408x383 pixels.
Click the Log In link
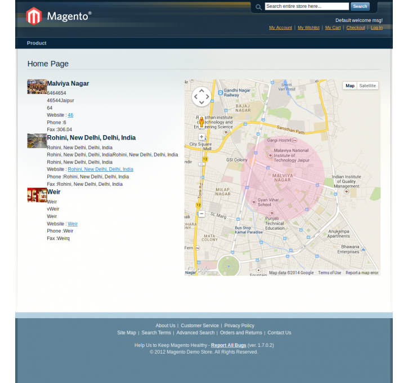[376, 28]
